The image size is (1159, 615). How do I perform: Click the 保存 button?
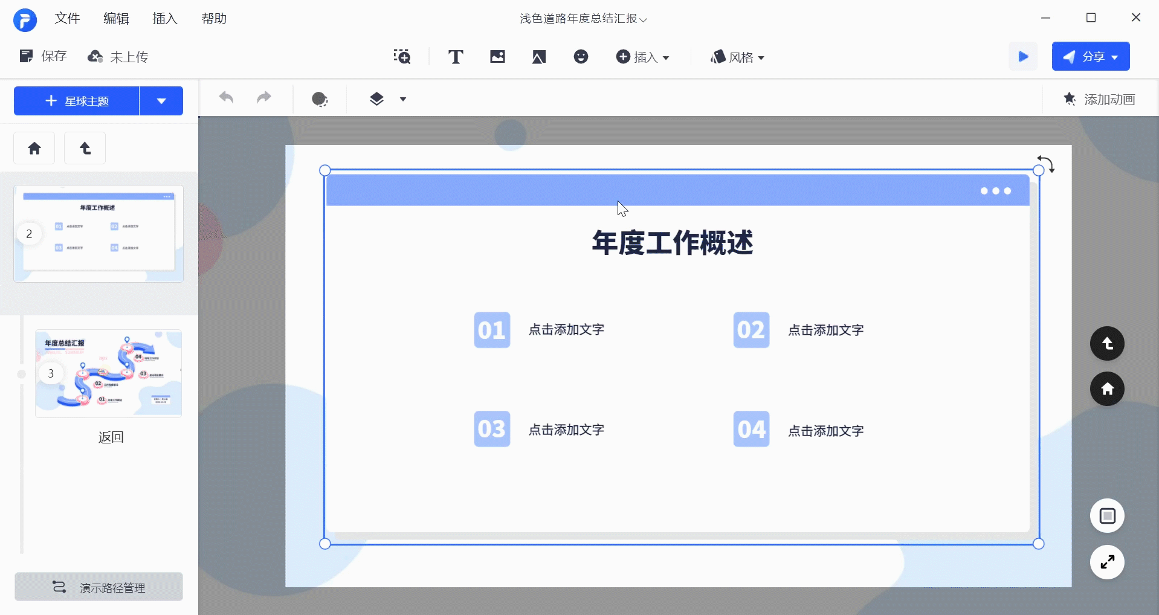43,56
